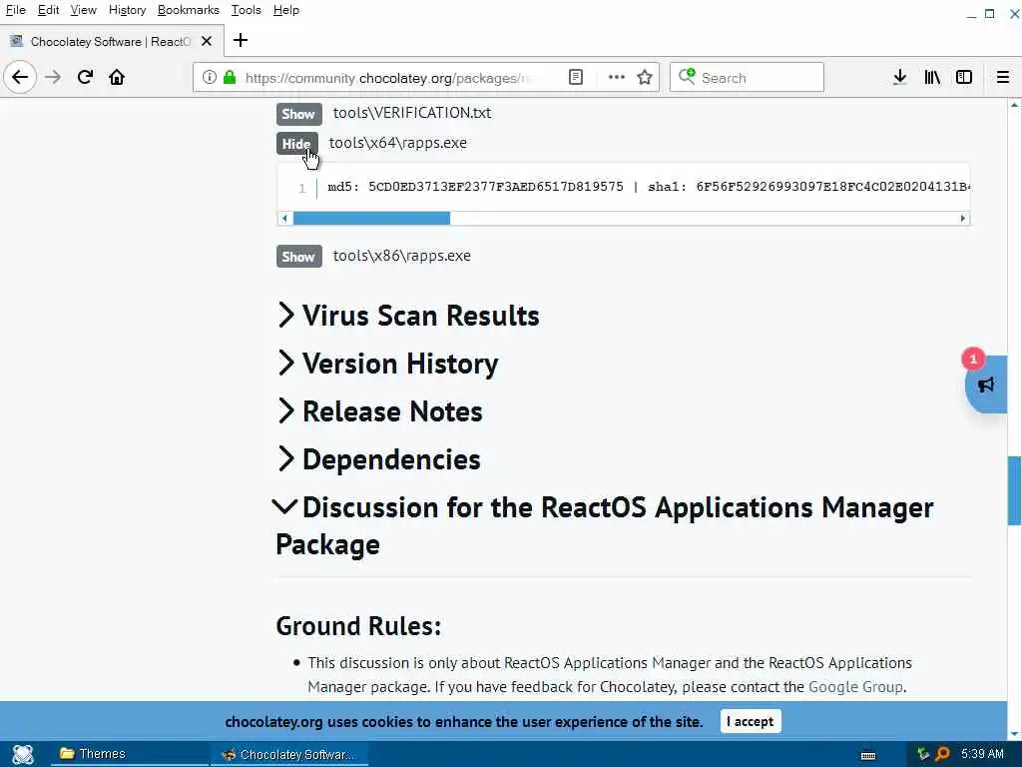This screenshot has height=767, width=1022.
Task: Open the Tools menu
Action: [x=247, y=10]
